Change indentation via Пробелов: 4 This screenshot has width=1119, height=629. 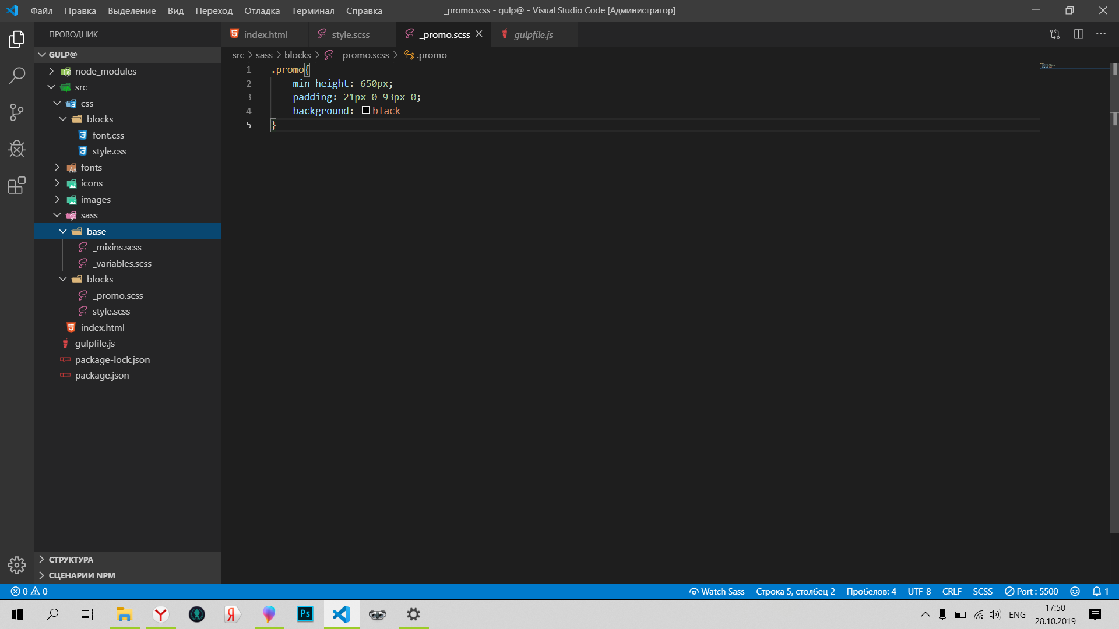871,591
